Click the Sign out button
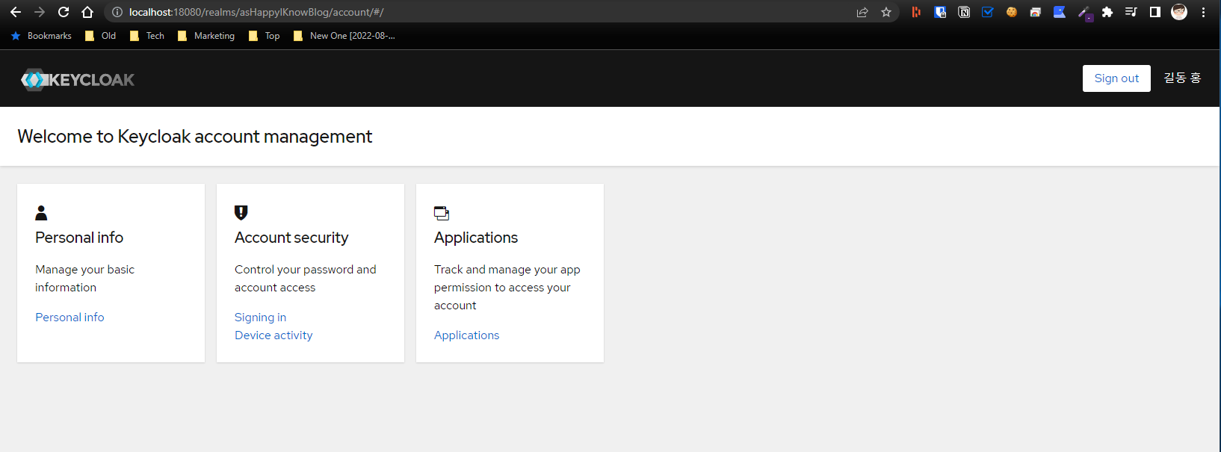1221x452 pixels. (1116, 78)
